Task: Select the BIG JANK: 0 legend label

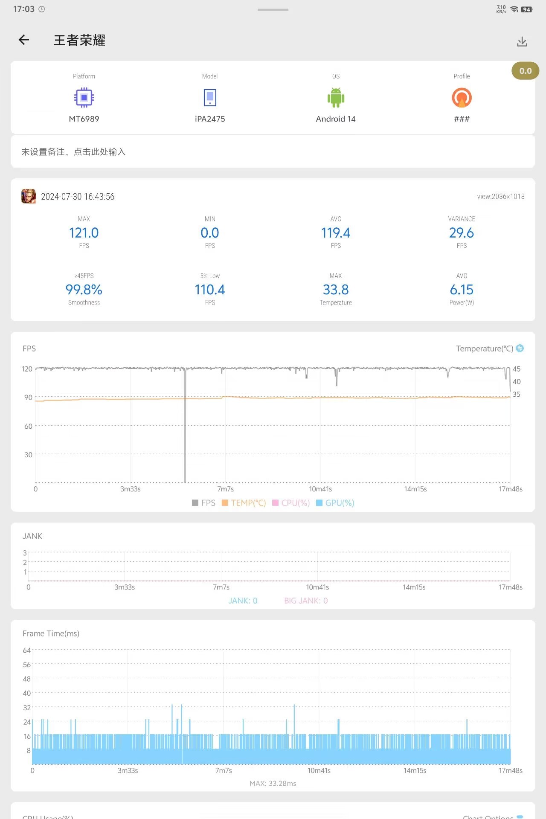Action: (306, 601)
